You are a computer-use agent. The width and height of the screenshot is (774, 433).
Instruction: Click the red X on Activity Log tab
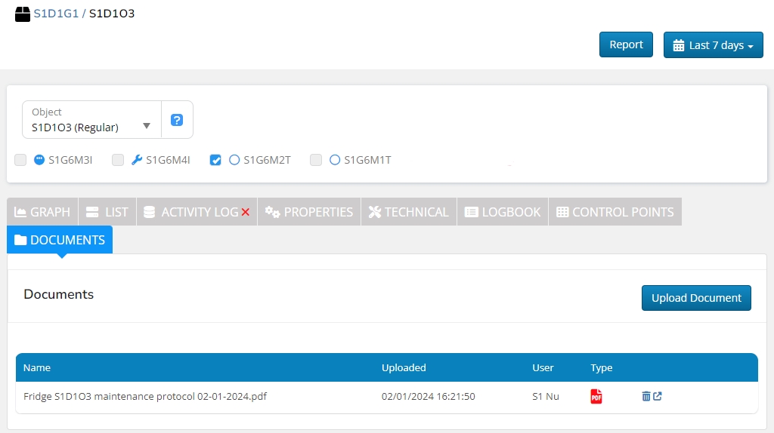click(x=245, y=213)
